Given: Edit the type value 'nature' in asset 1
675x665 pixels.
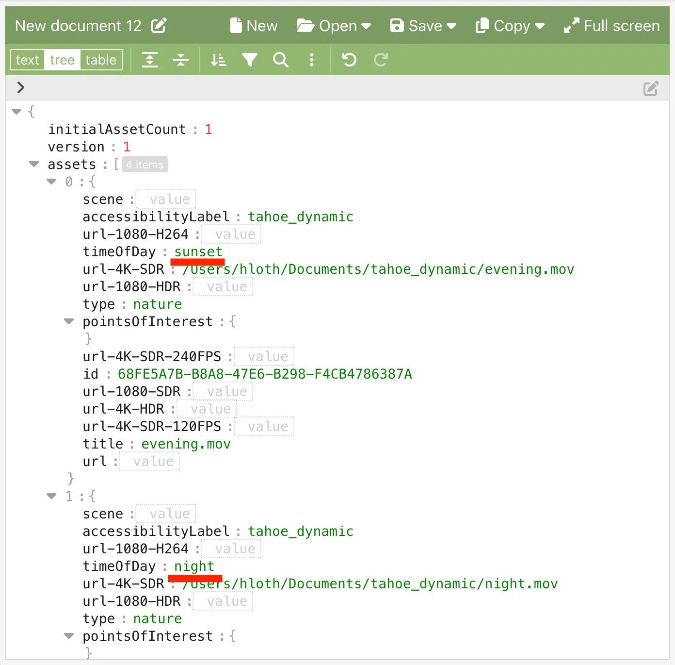Looking at the screenshot, I should click(158, 618).
